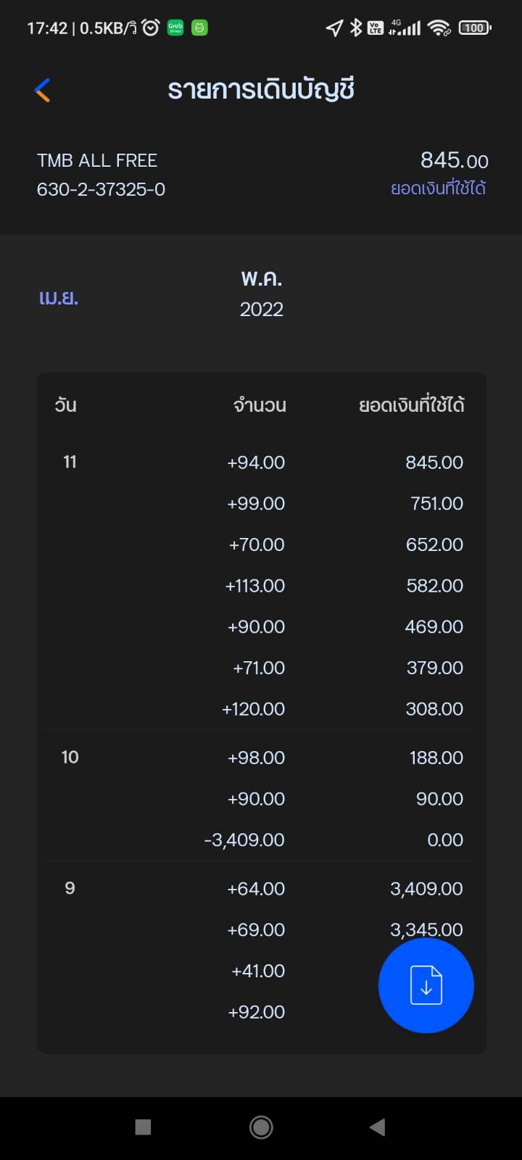The image size is (522, 1160).
Task: Select the +120.00 transaction on day 11
Action: pos(261,708)
